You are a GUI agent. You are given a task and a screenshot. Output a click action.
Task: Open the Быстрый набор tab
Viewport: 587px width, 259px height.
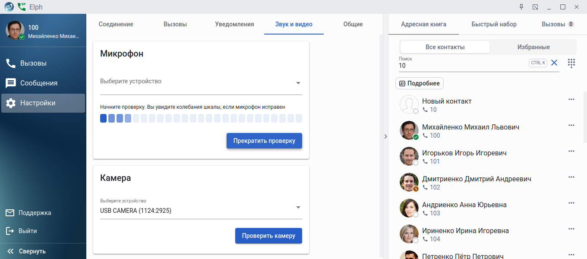click(494, 24)
